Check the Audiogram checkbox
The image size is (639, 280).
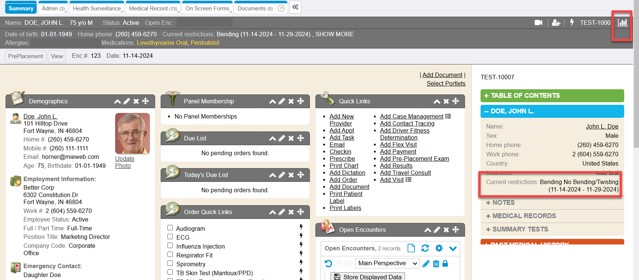pos(170,228)
